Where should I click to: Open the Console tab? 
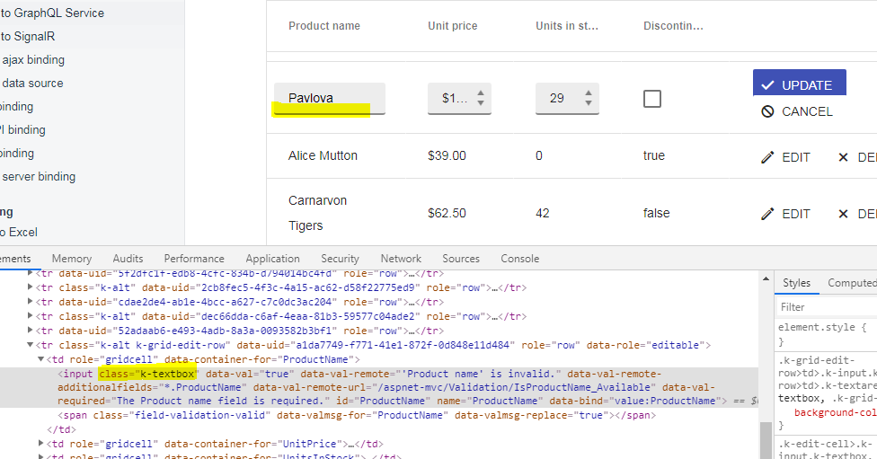(520, 259)
